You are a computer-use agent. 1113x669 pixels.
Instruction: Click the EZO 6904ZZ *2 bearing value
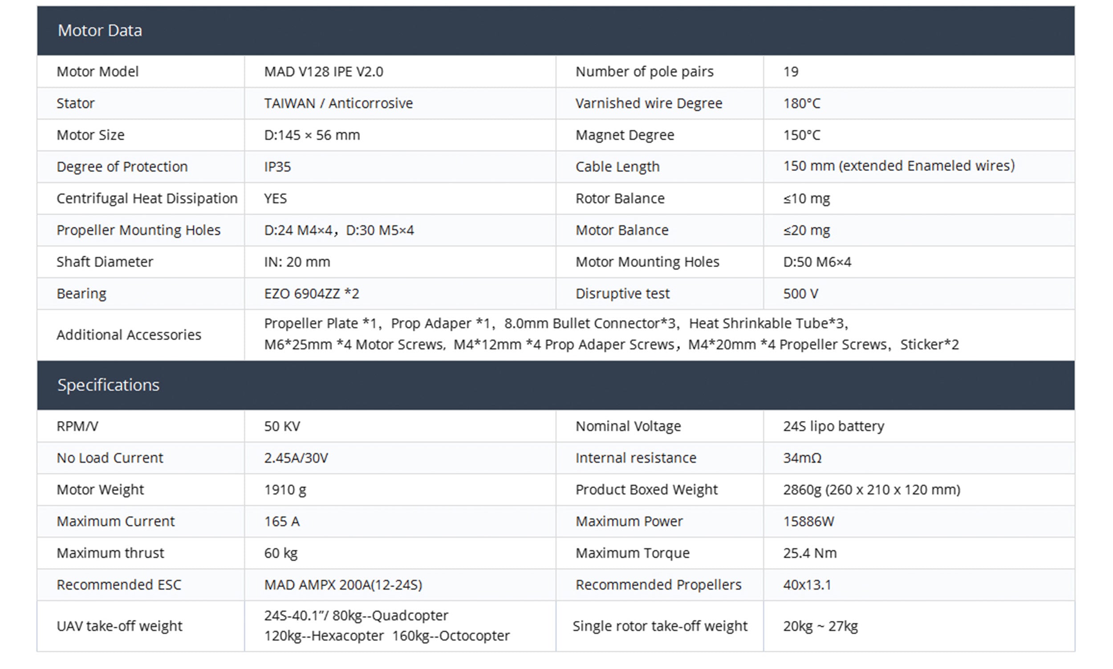(x=312, y=293)
